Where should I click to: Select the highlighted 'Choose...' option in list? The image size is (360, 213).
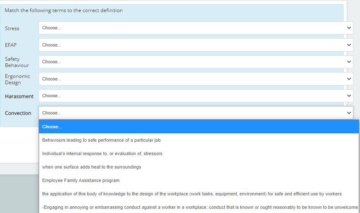199,127
